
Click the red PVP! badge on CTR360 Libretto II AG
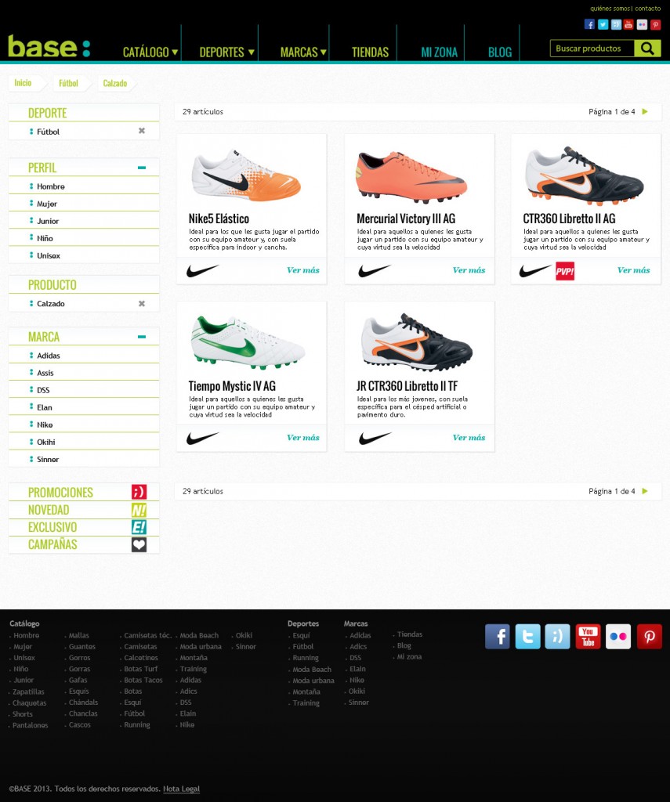(x=565, y=271)
